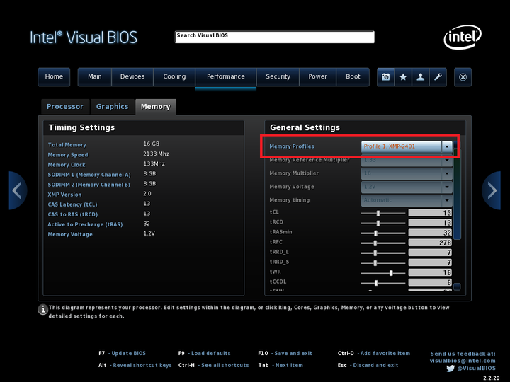510x382 pixels.
Task: Click the user profile icon
Action: pyautogui.click(x=421, y=77)
